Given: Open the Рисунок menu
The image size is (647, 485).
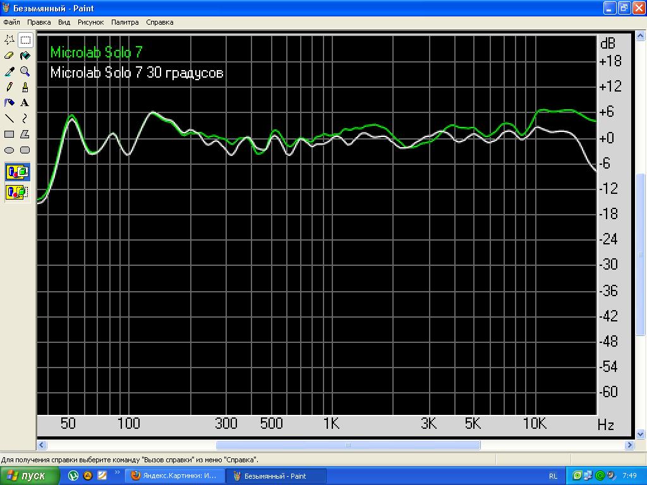Looking at the screenshot, I should (91, 22).
